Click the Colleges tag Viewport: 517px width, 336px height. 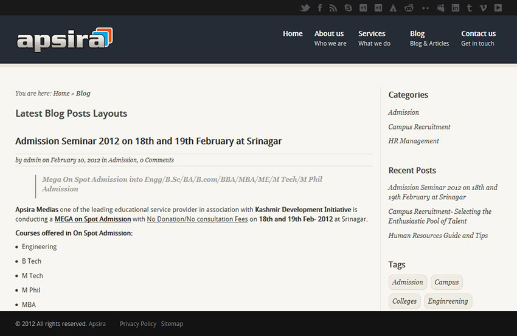click(x=404, y=301)
